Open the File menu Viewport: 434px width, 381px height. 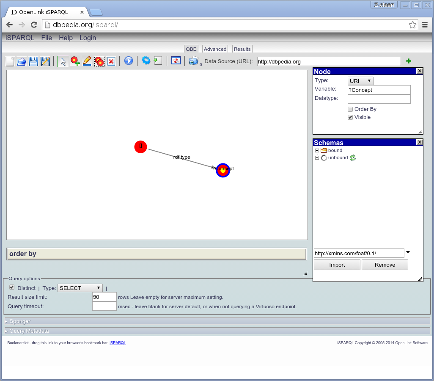pos(47,38)
